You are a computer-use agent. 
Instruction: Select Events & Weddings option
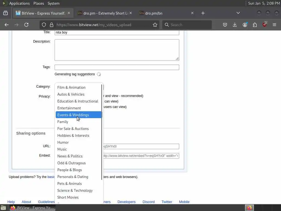pos(79,115)
